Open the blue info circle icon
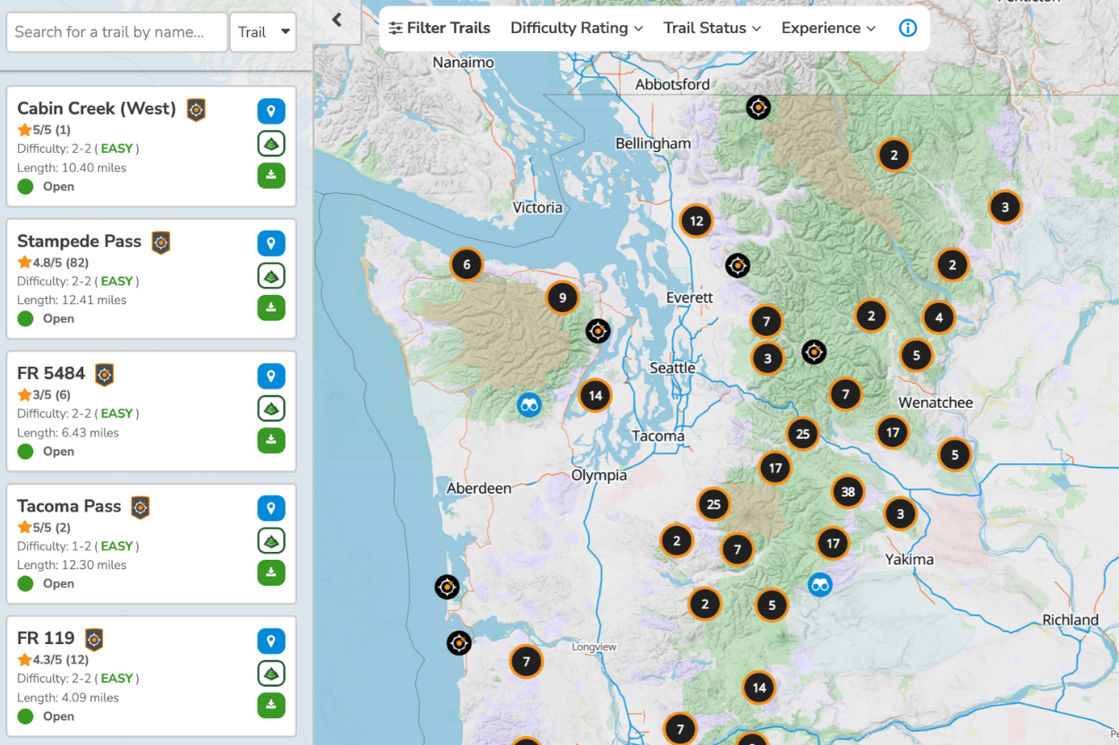 pos(908,28)
